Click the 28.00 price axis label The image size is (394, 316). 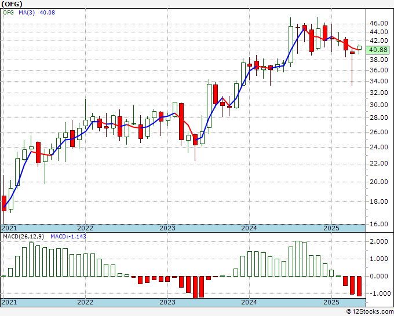378,117
